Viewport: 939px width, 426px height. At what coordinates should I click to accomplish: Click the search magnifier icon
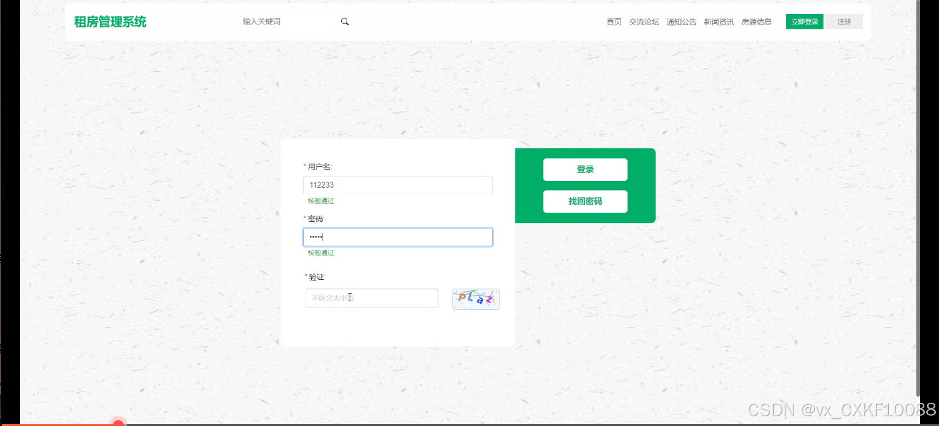point(345,21)
